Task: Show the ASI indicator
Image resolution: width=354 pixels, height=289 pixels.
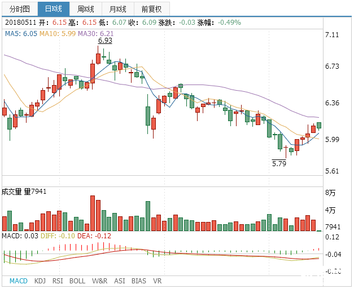Action: point(120,281)
